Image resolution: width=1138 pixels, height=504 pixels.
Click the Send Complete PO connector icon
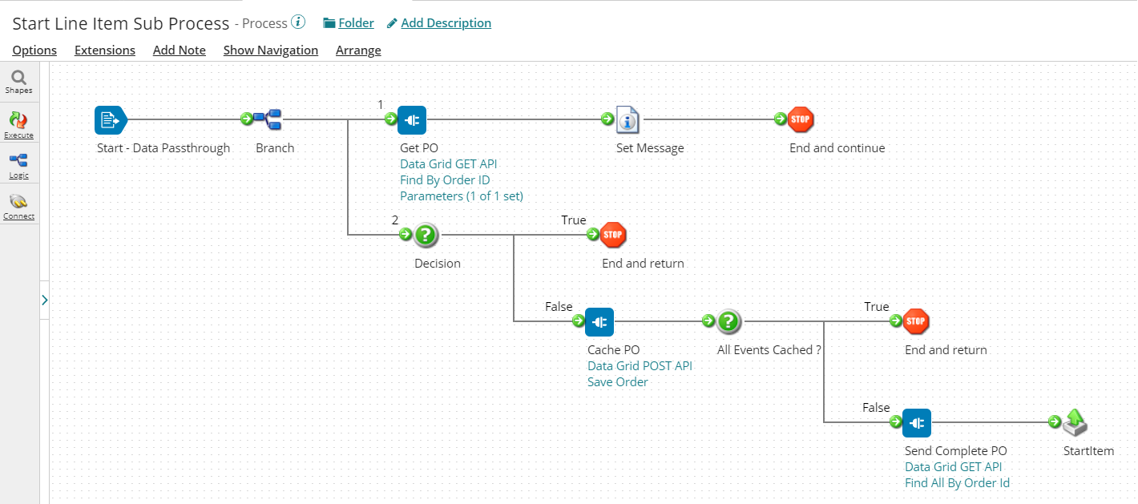(x=917, y=422)
